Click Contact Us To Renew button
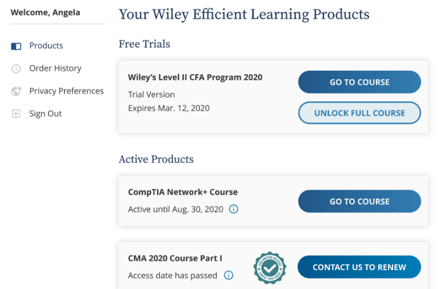This screenshot has height=289, width=438. (359, 267)
